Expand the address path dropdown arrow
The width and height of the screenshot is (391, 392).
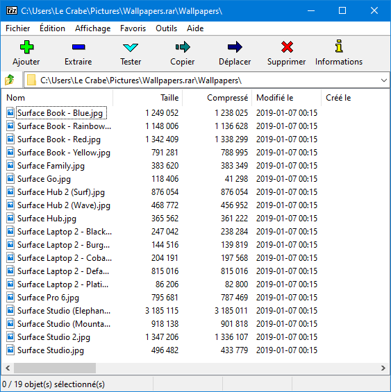(383, 80)
